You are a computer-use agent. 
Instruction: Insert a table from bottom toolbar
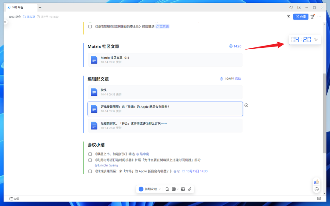click(174, 189)
